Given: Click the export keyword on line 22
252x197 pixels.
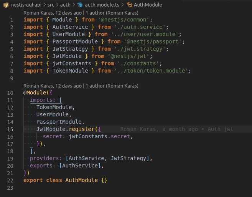Looking at the screenshot, I should tap(33, 180).
